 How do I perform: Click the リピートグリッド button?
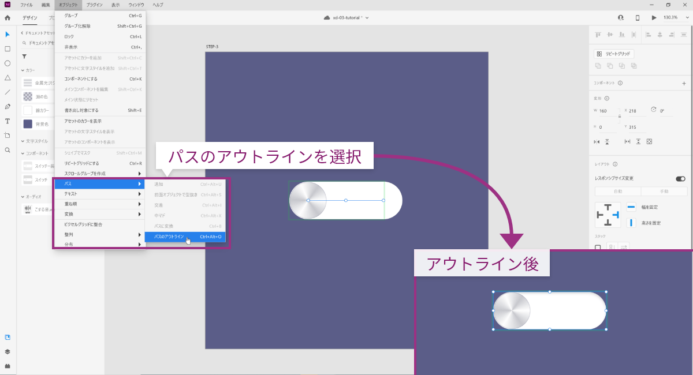614,54
